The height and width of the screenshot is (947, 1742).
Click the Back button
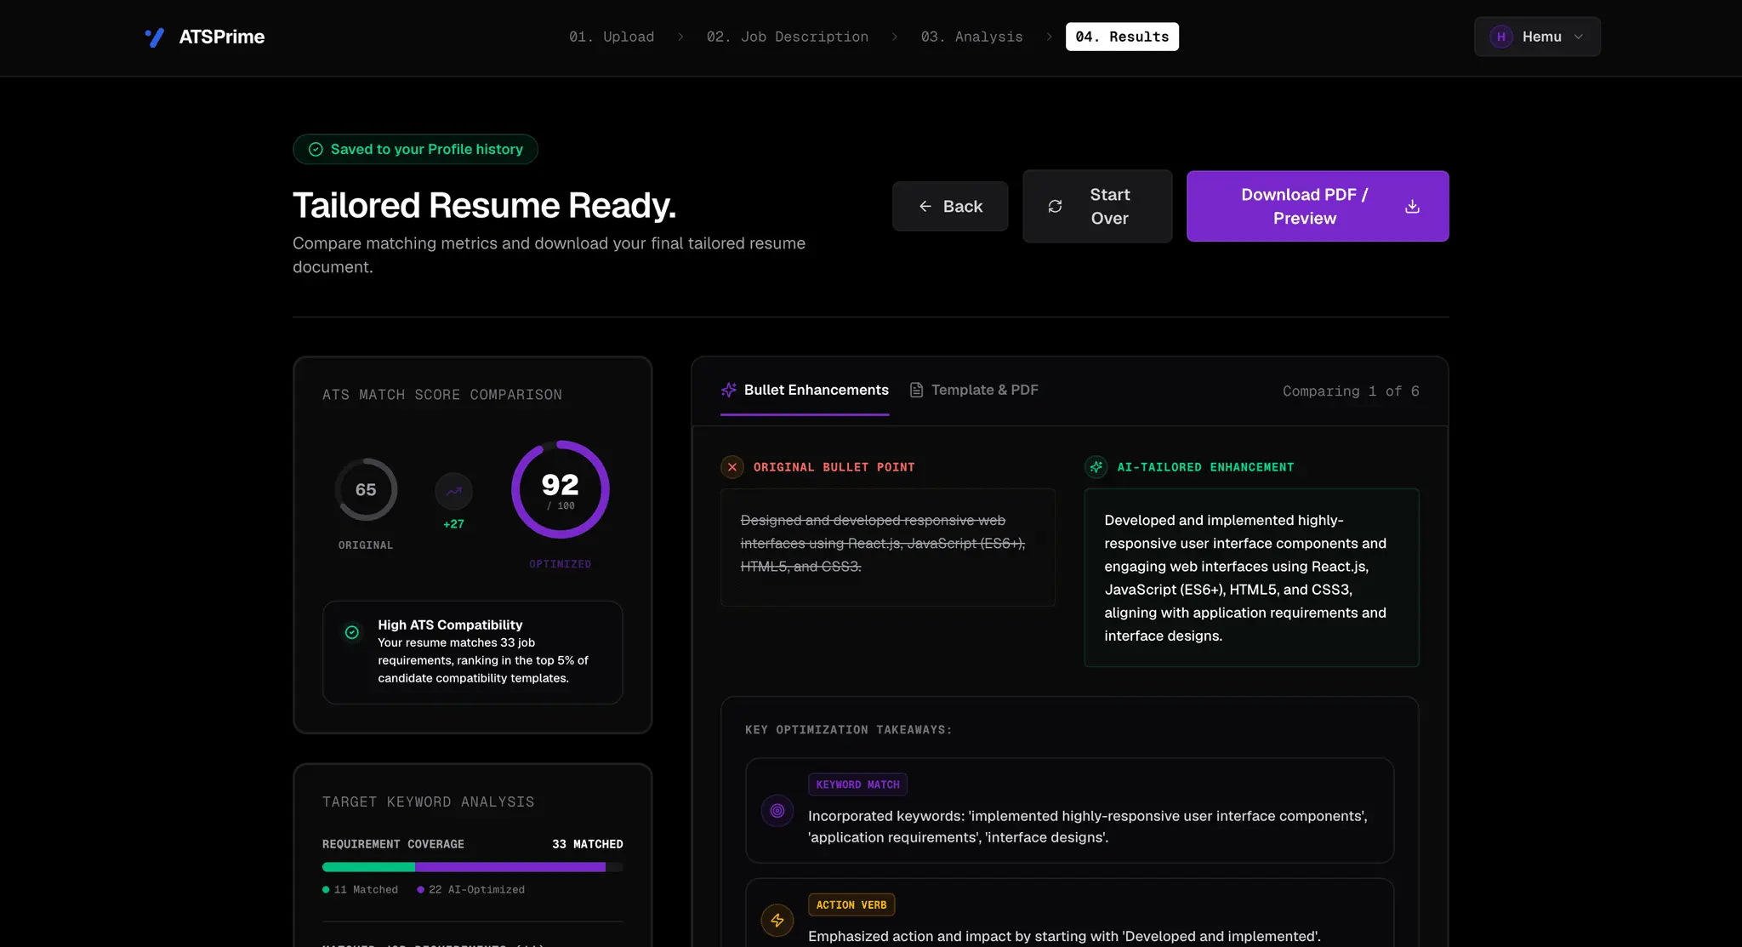coord(950,206)
